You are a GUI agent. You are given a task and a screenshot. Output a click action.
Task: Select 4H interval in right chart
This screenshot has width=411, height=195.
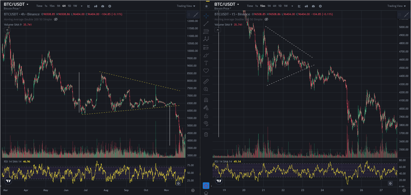[274, 6]
